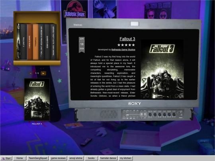Open my kitchen taskbar item
Image resolution: width=215 pixels, height=161 pixels.
pyautogui.click(x=125, y=158)
